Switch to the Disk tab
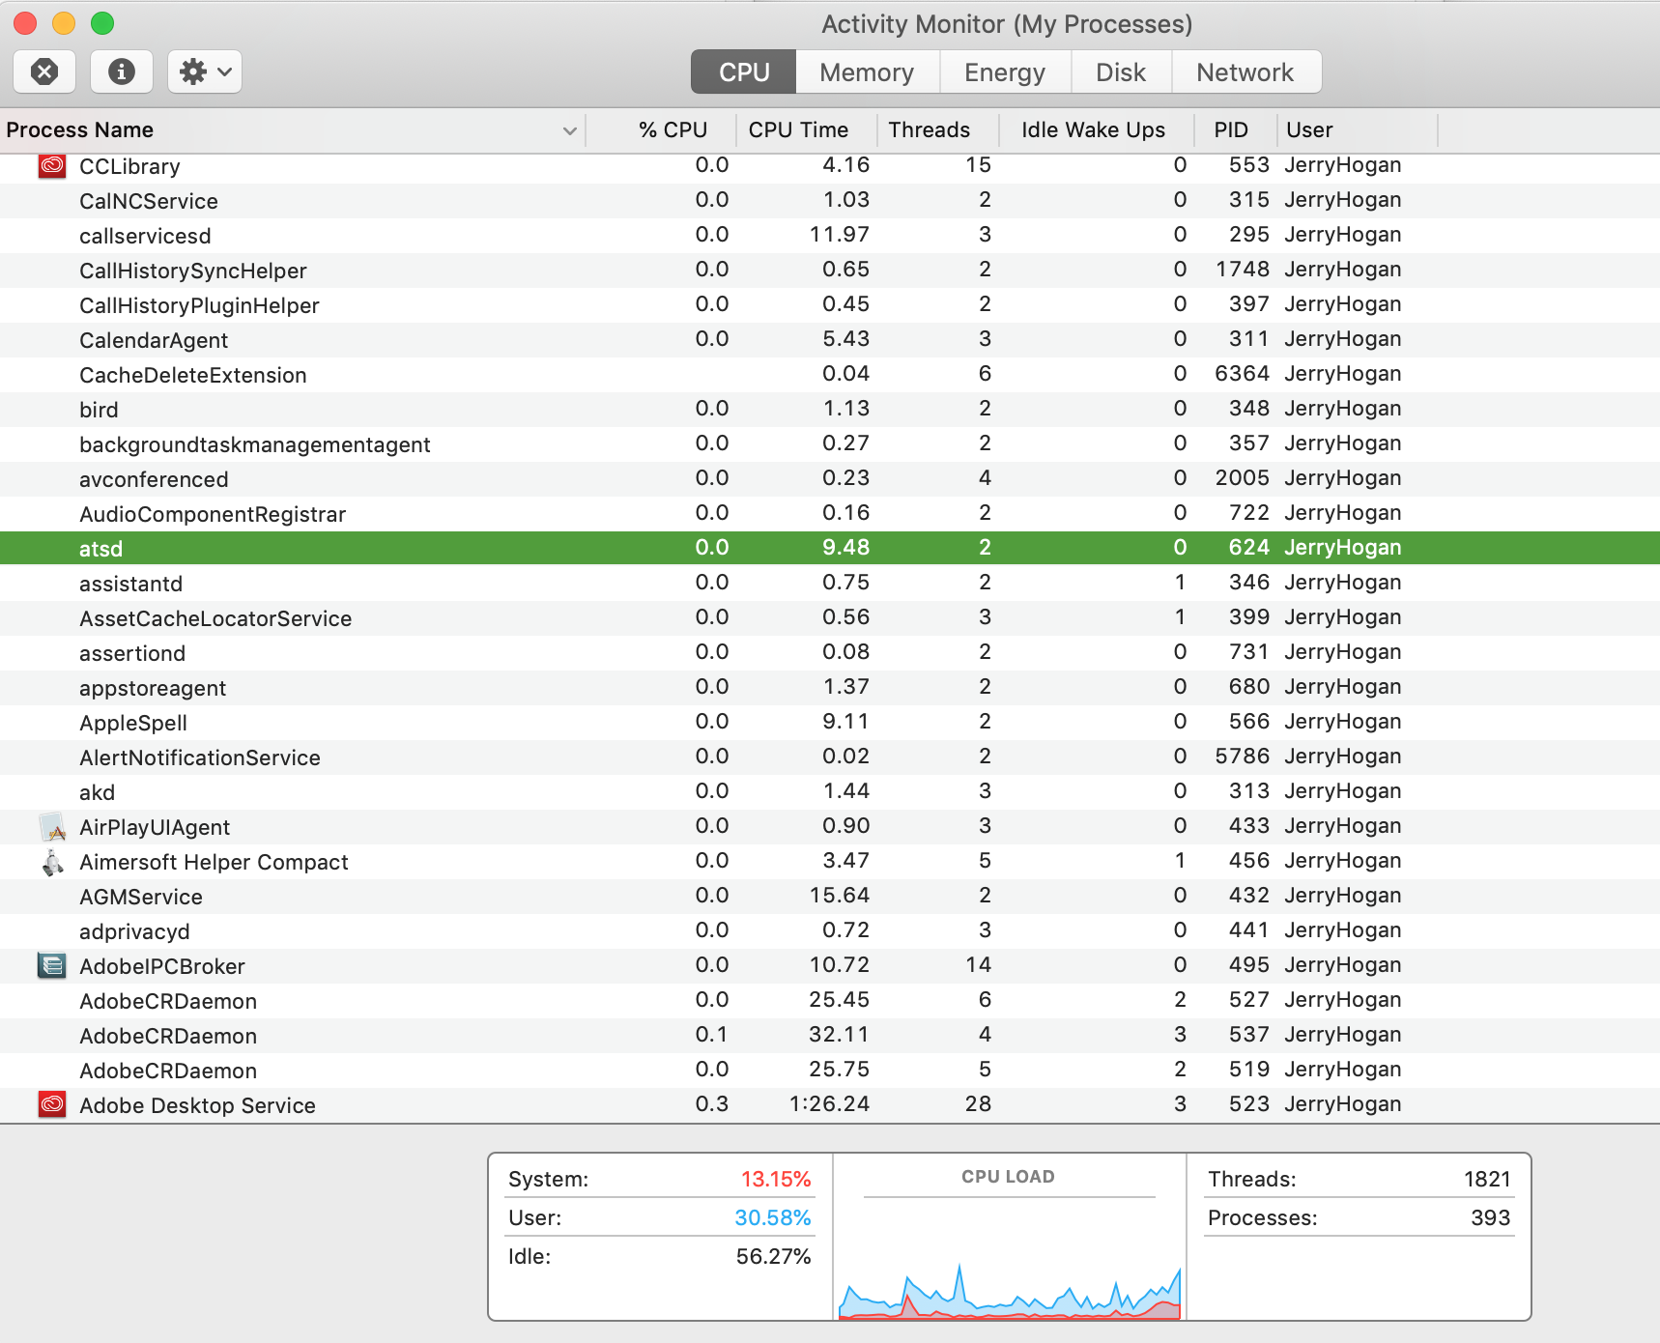The image size is (1660, 1343). click(1121, 72)
